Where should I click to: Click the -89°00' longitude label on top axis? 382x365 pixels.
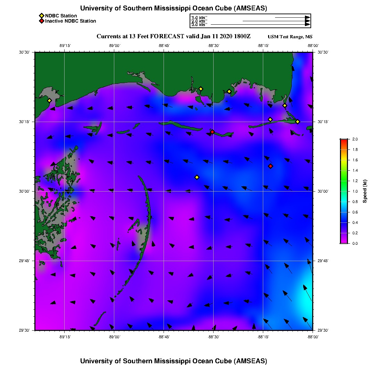pyautogui.click(x=114, y=46)
